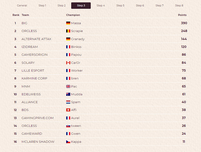
Task: Switch to the General tab
Action: coord(22,6)
